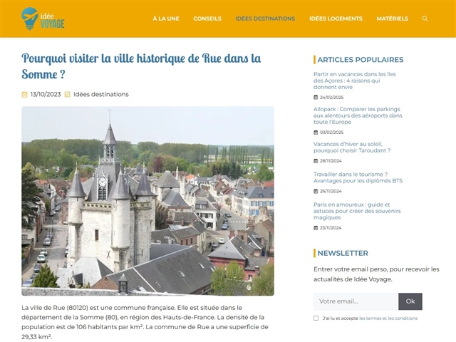Open the Allopark parking comparison article
The image size is (456, 342).
pyautogui.click(x=358, y=115)
